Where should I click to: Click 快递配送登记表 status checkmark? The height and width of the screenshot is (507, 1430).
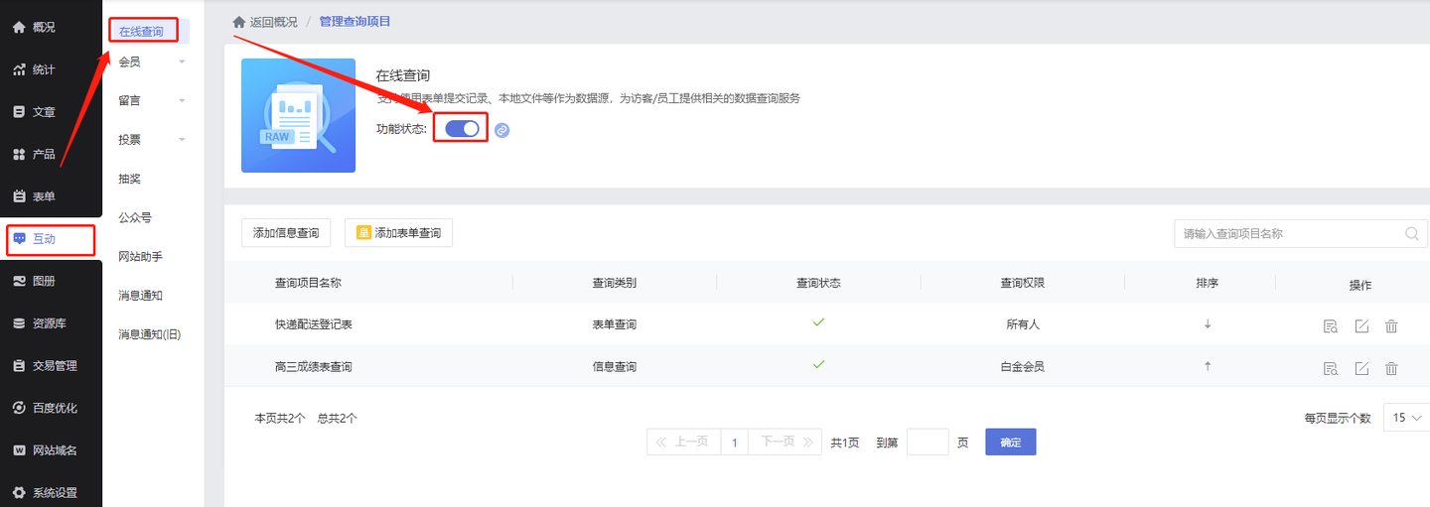[818, 322]
